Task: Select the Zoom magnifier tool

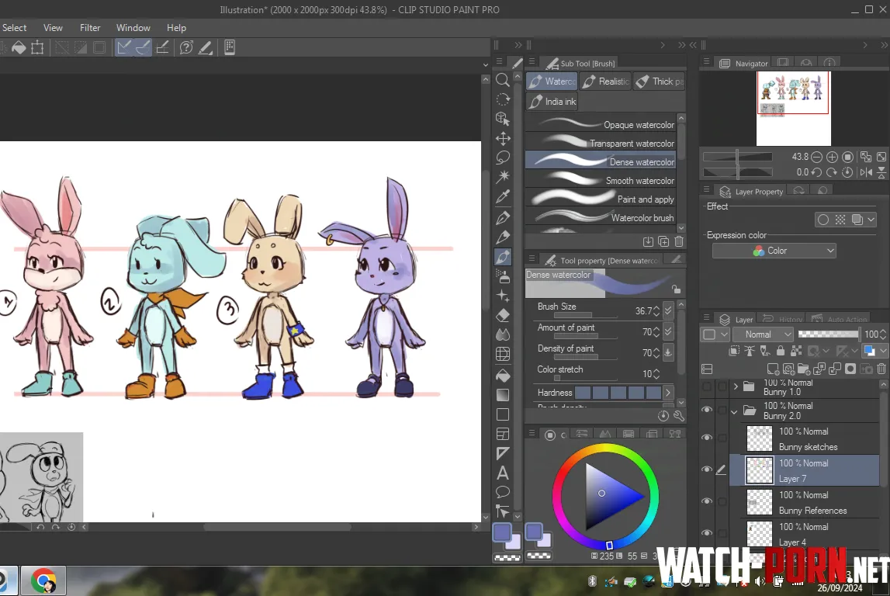Action: (502, 80)
